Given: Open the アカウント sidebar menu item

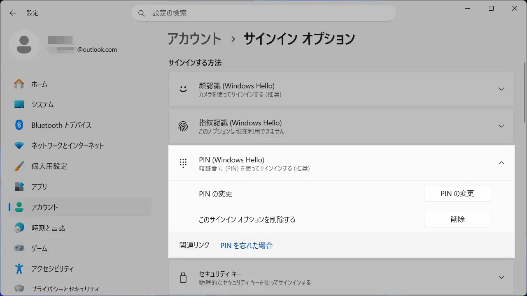Looking at the screenshot, I should point(44,207).
